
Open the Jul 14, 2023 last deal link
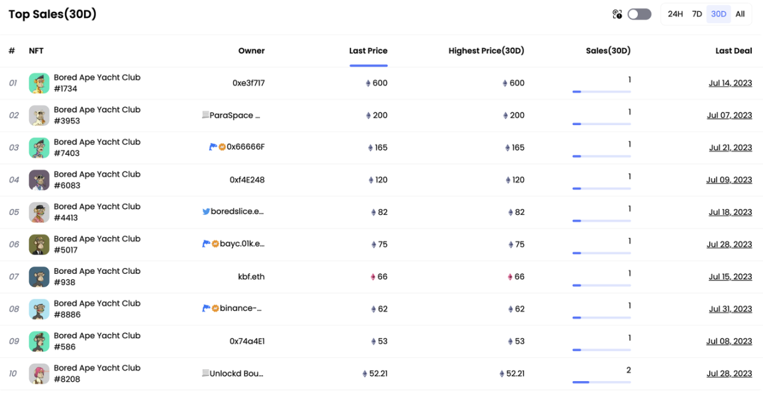click(729, 83)
